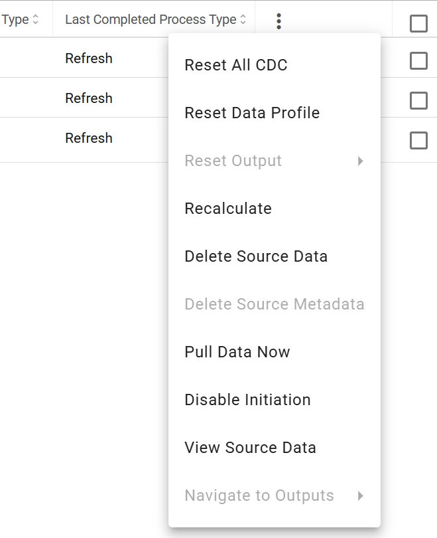437x538 pixels.
Task: Open View Source Data
Action: click(x=275, y=448)
